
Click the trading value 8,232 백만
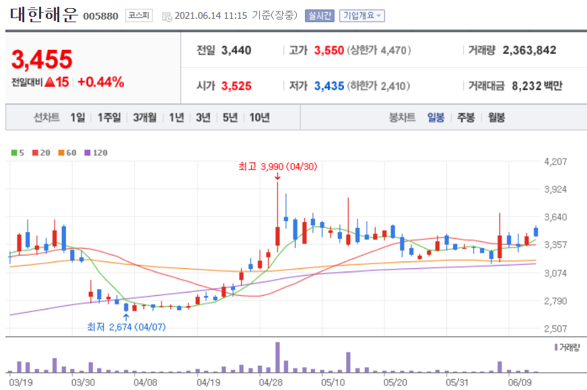(537, 86)
